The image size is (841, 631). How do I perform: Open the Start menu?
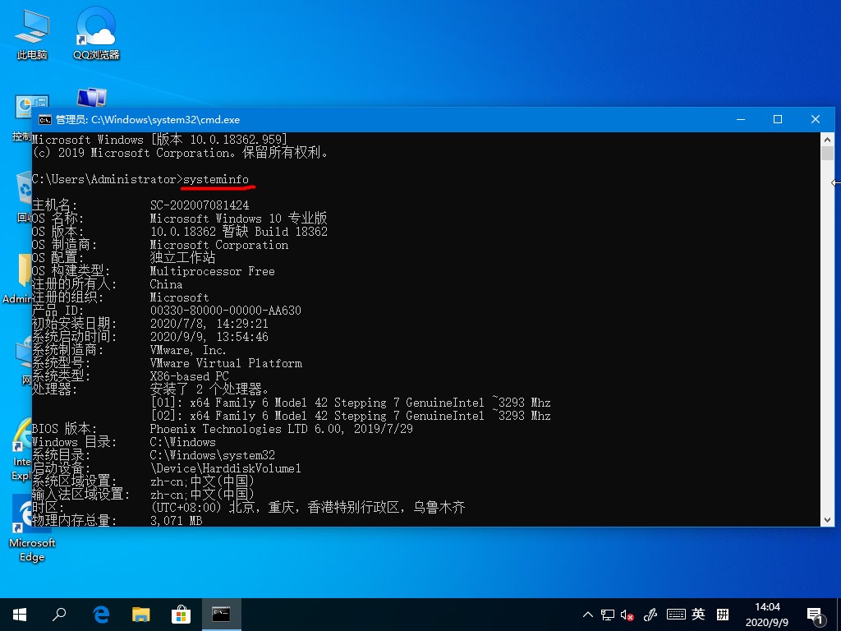pos(18,614)
